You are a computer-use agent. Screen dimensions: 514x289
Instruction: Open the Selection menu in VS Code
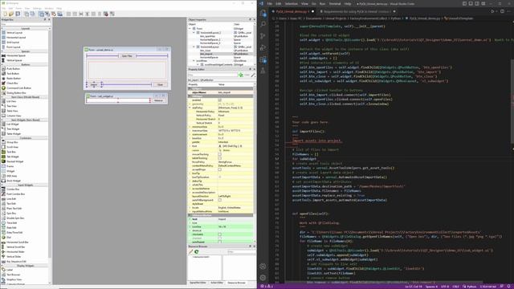point(291,3)
